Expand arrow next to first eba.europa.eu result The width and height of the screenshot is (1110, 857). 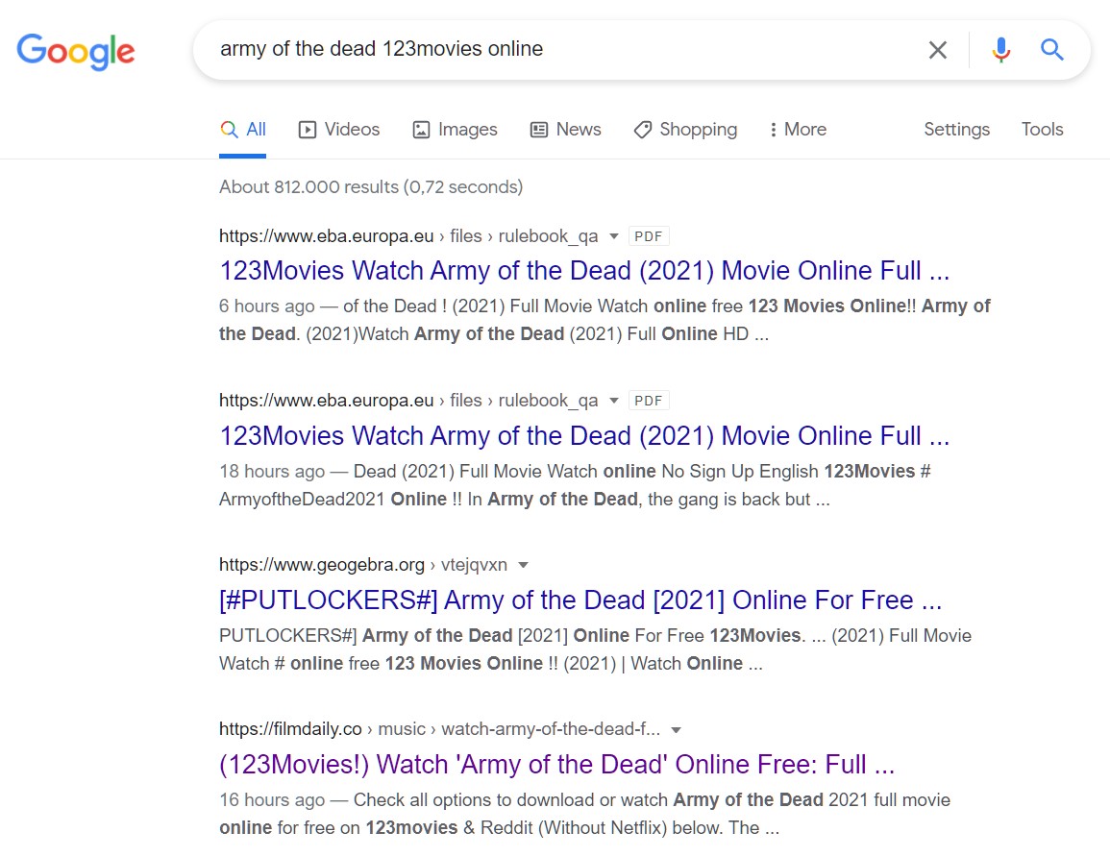[614, 236]
